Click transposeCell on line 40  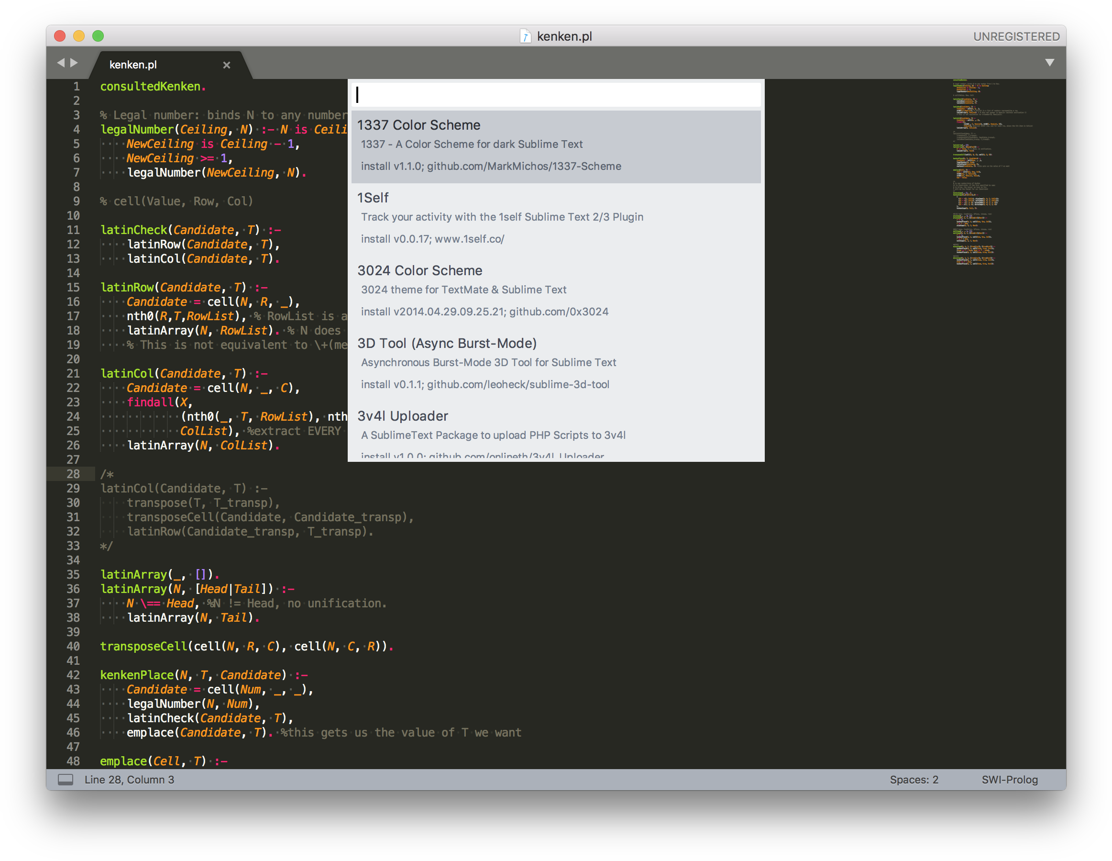click(144, 646)
